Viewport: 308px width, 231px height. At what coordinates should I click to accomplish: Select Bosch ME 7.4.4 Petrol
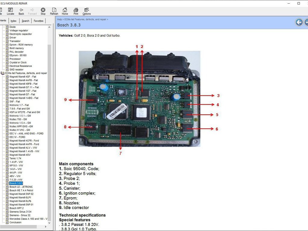(x=21, y=190)
